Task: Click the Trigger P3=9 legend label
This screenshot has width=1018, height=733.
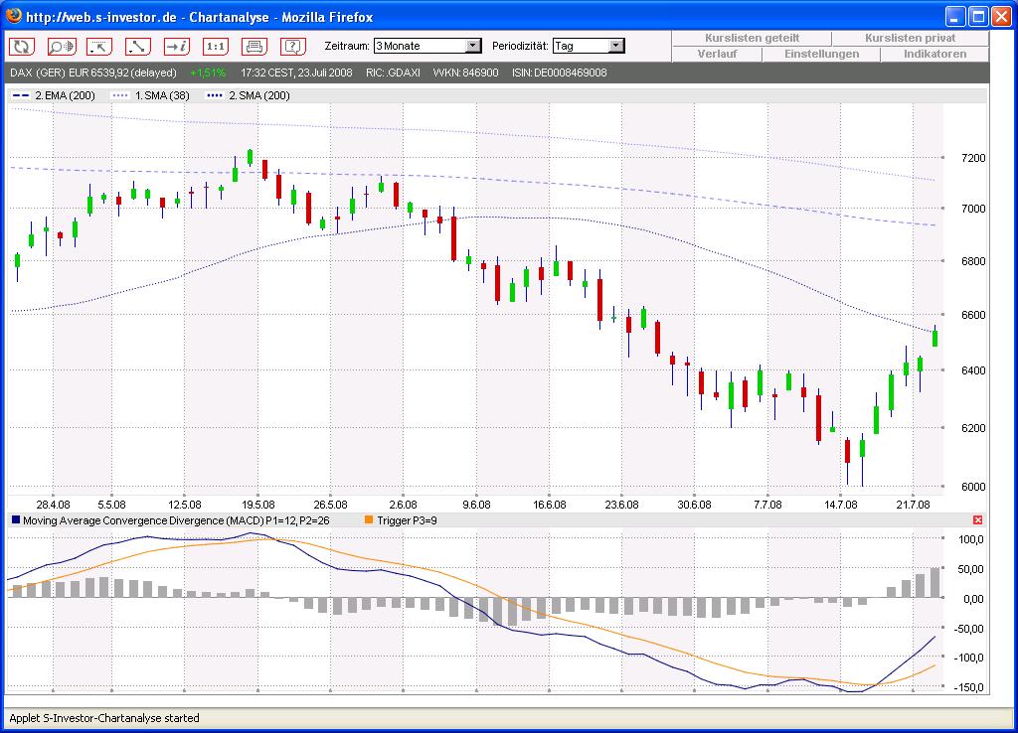Action: click(407, 520)
